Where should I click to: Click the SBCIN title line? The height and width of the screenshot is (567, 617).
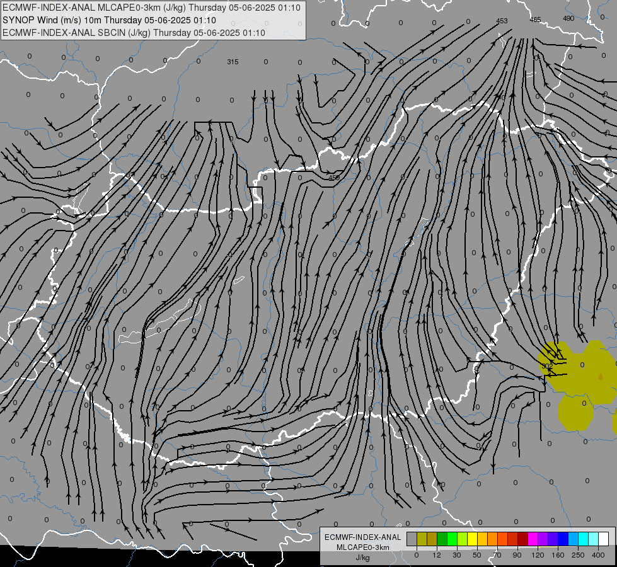[x=134, y=33]
